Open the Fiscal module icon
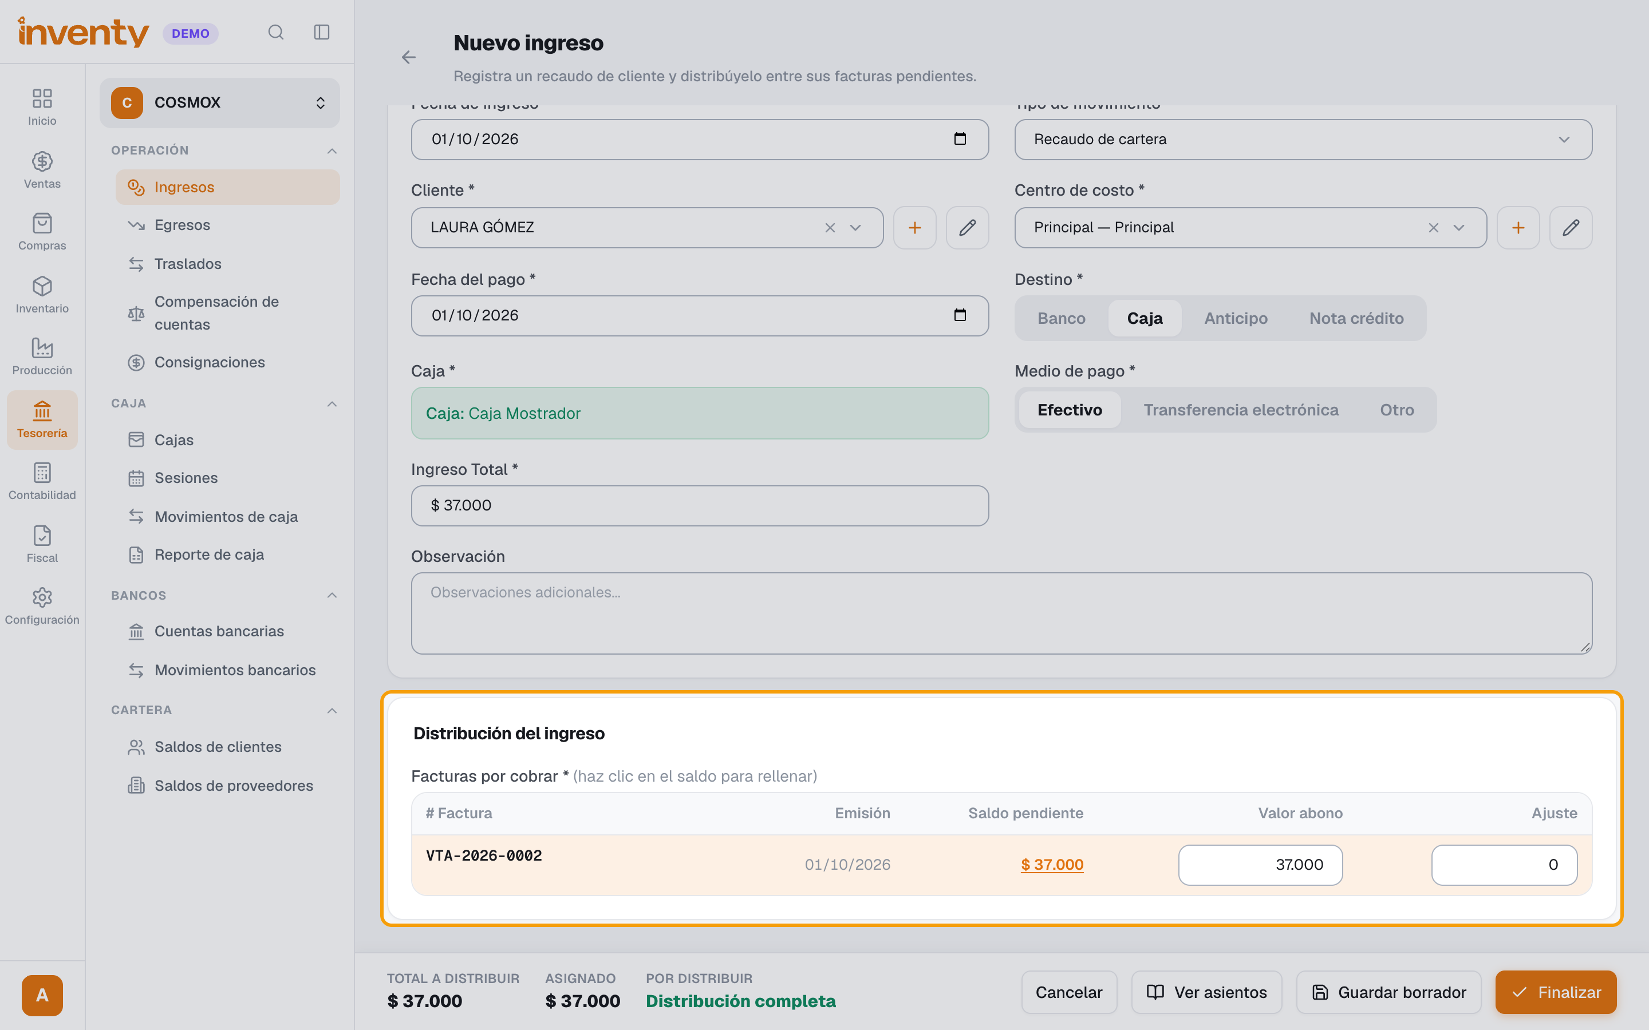Screen dimensions: 1649x1030 pyautogui.click(x=42, y=544)
